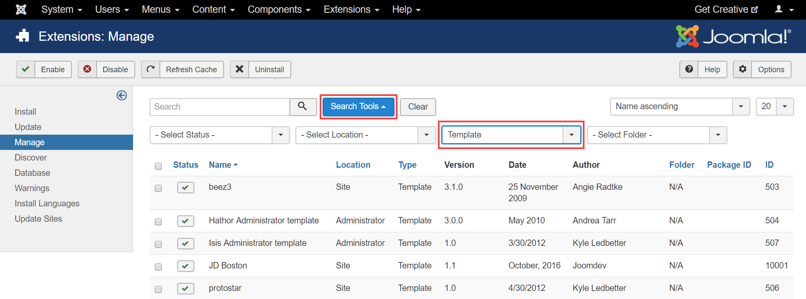Open the Users menu

tap(112, 9)
